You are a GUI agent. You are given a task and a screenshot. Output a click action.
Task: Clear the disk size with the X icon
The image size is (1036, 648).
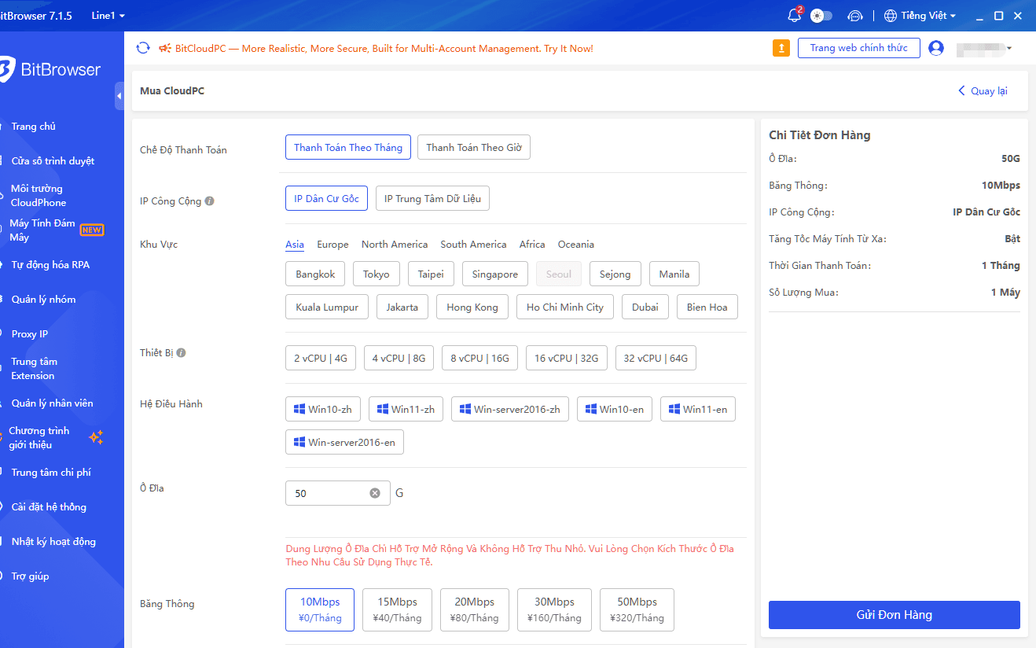click(375, 493)
